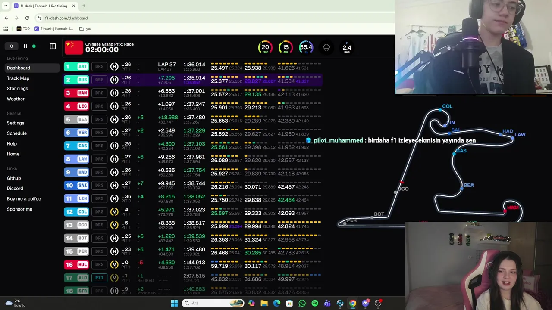Reload the f1-dash page
Image resolution: width=552 pixels, height=310 pixels.
27,18
